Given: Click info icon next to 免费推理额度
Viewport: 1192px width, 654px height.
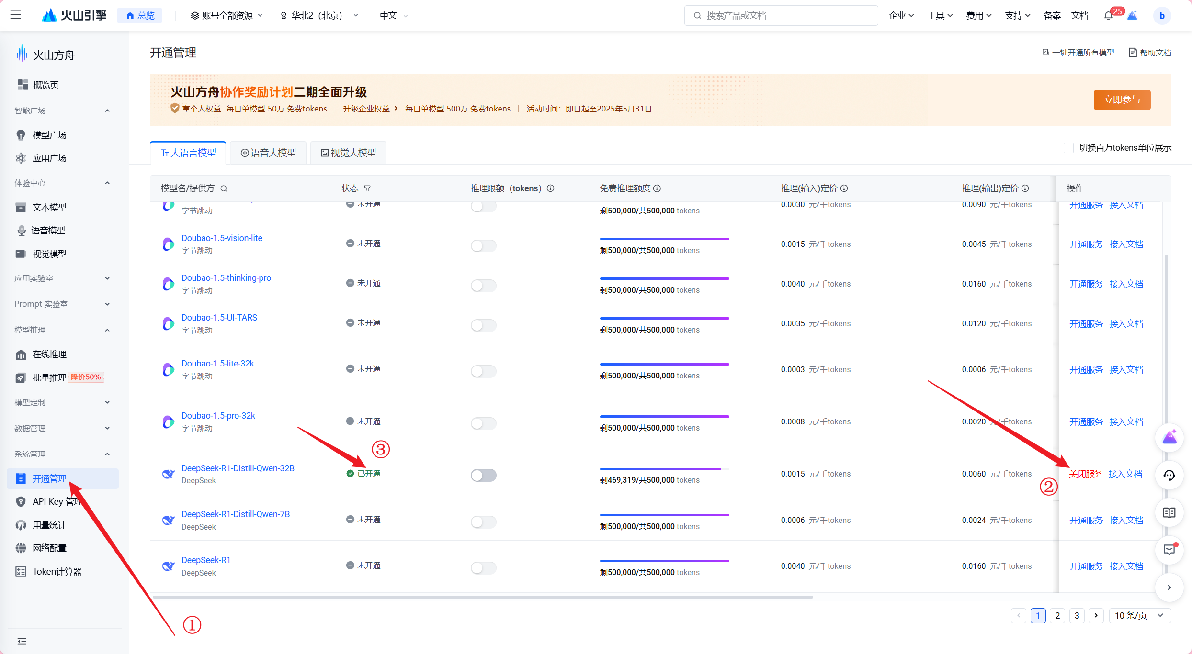Looking at the screenshot, I should pyautogui.click(x=657, y=188).
